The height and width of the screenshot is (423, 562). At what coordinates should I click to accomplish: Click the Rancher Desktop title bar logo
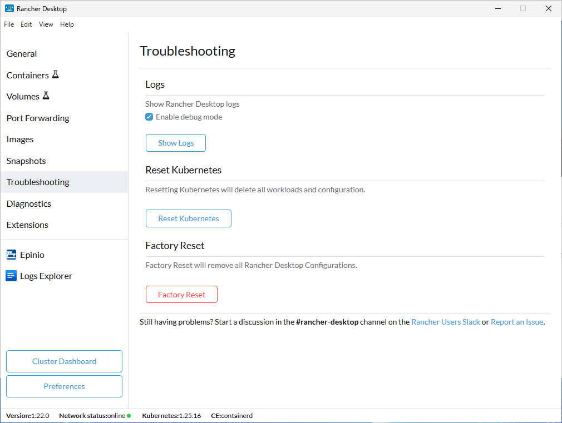[x=9, y=8]
